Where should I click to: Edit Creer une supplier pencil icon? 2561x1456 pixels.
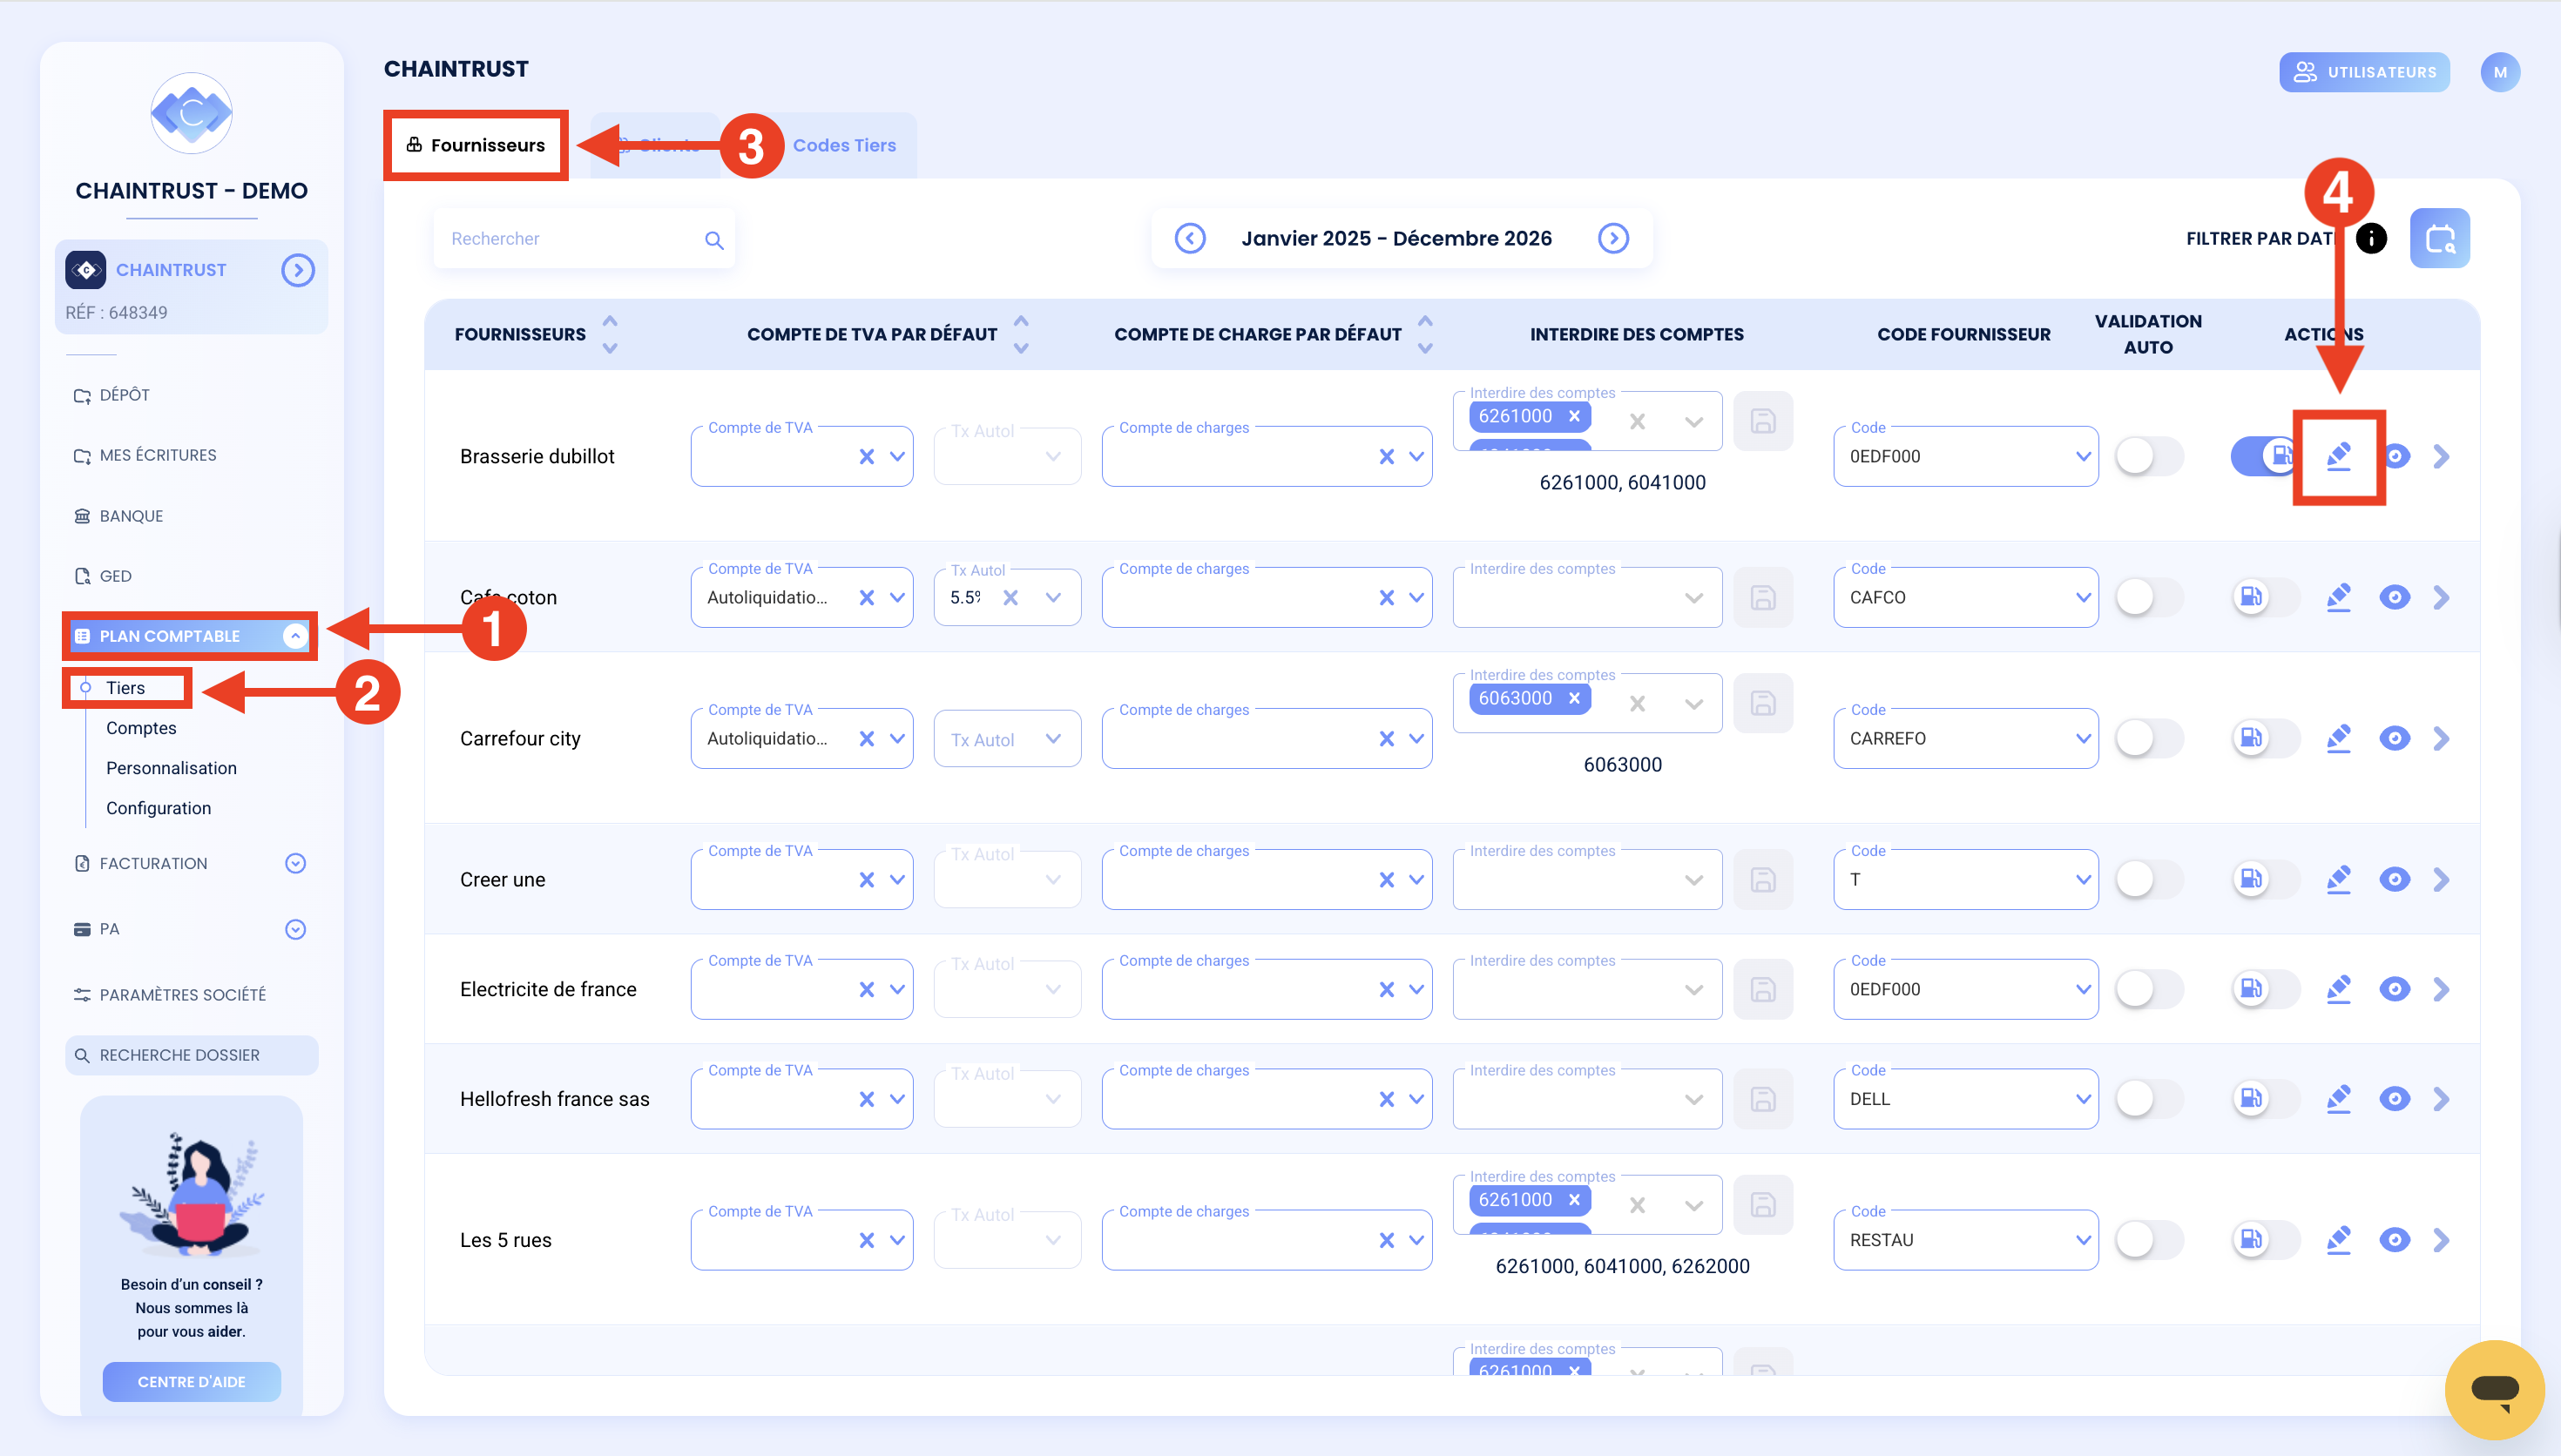(2338, 879)
